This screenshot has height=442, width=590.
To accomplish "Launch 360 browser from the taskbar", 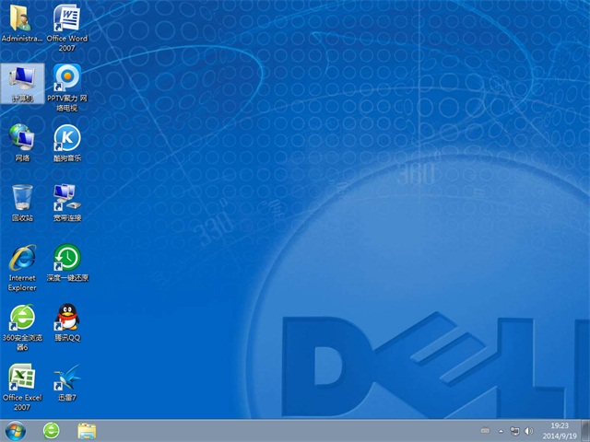I will tap(52, 430).
